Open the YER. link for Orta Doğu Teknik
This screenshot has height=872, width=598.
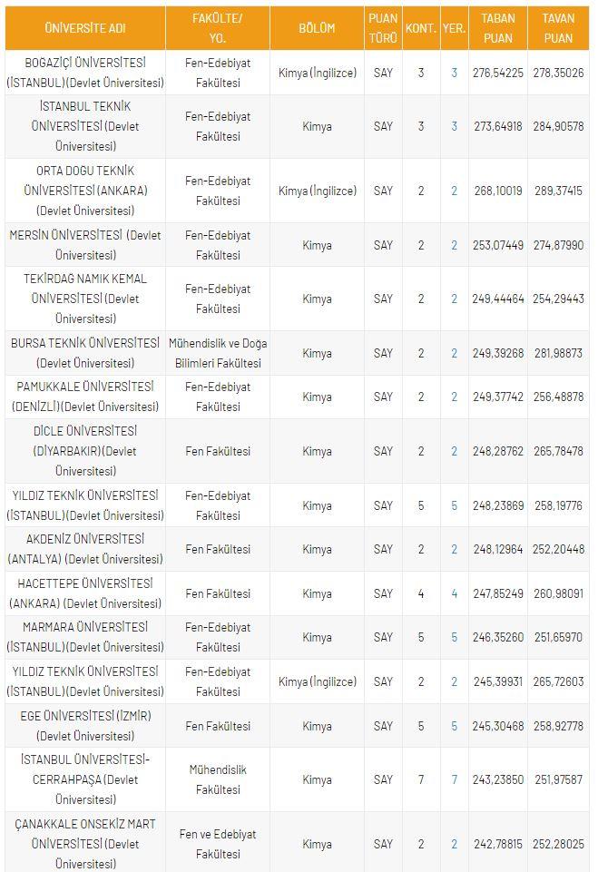click(x=455, y=191)
